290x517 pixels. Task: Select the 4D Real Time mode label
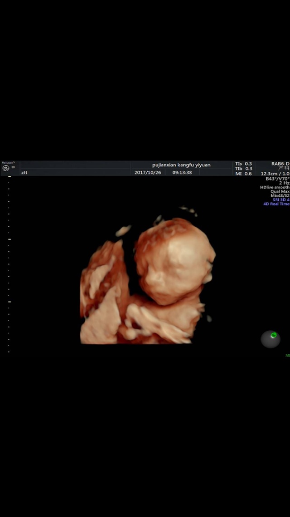[x=276, y=204]
